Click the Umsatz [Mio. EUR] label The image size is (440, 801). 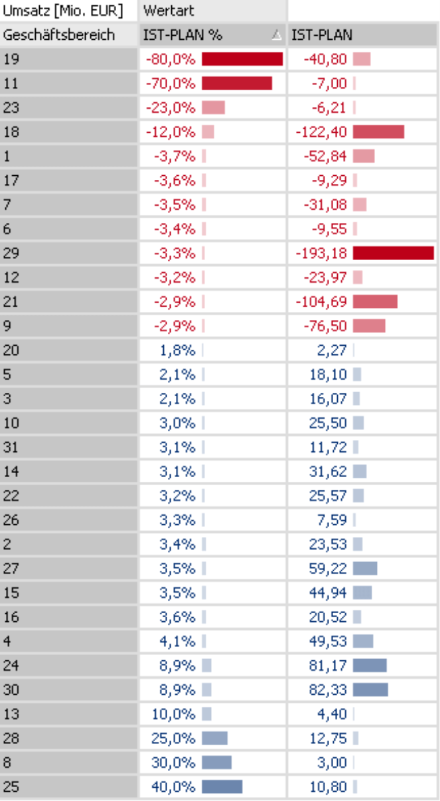point(63,11)
